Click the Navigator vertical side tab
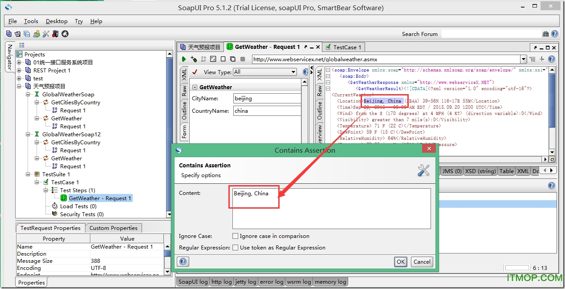This screenshot has height=289, width=565. [x=9, y=57]
